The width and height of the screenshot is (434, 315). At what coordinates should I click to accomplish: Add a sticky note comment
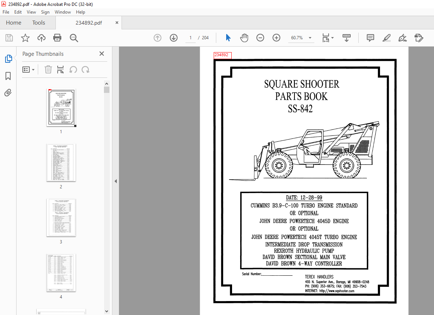click(x=370, y=38)
